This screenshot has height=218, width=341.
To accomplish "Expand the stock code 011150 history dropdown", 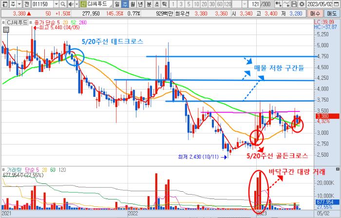I will pos(57,4).
